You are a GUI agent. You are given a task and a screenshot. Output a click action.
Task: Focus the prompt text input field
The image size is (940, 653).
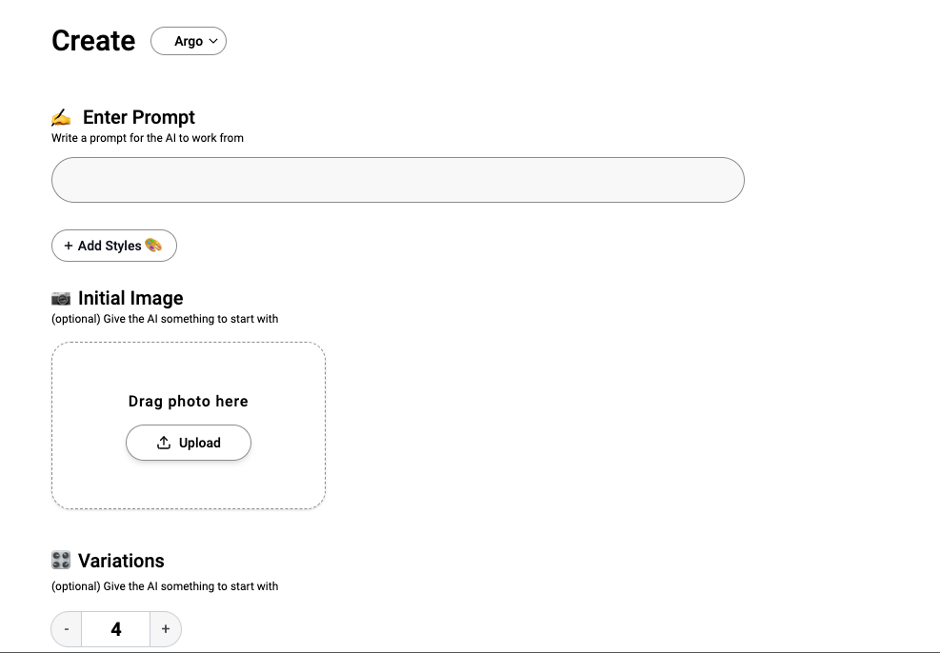398,180
